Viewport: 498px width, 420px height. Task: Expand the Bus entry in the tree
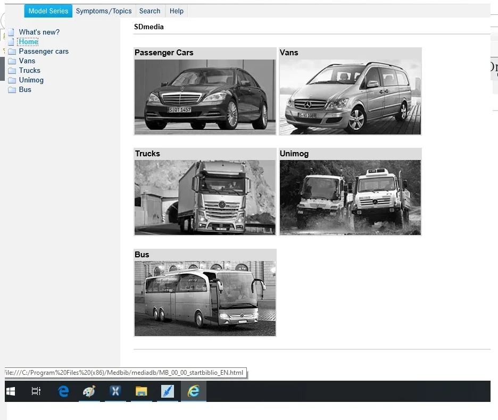click(x=25, y=90)
